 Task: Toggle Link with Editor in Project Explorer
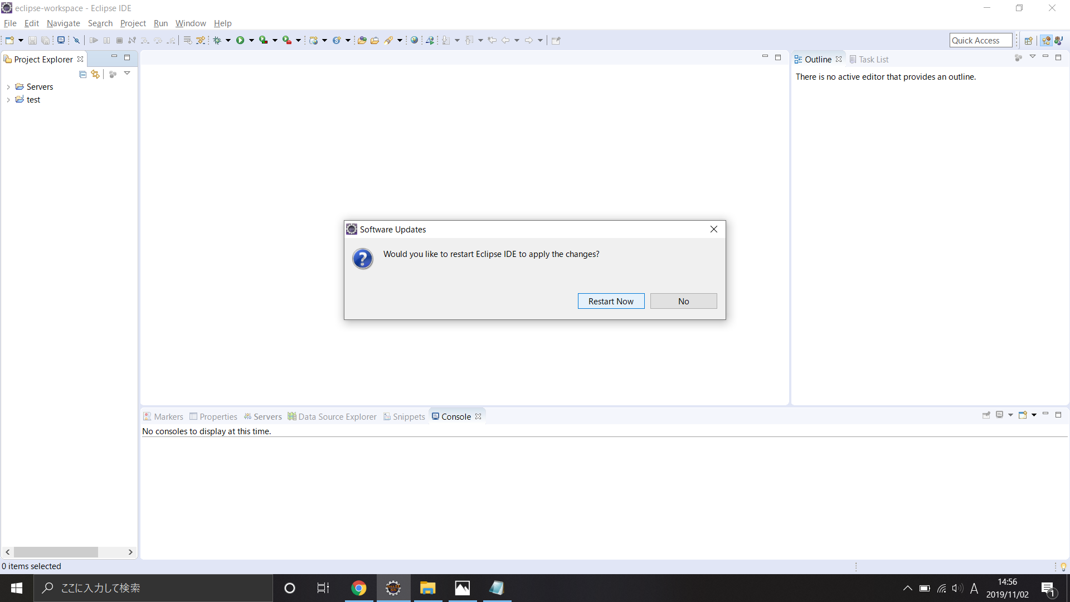[x=95, y=74]
